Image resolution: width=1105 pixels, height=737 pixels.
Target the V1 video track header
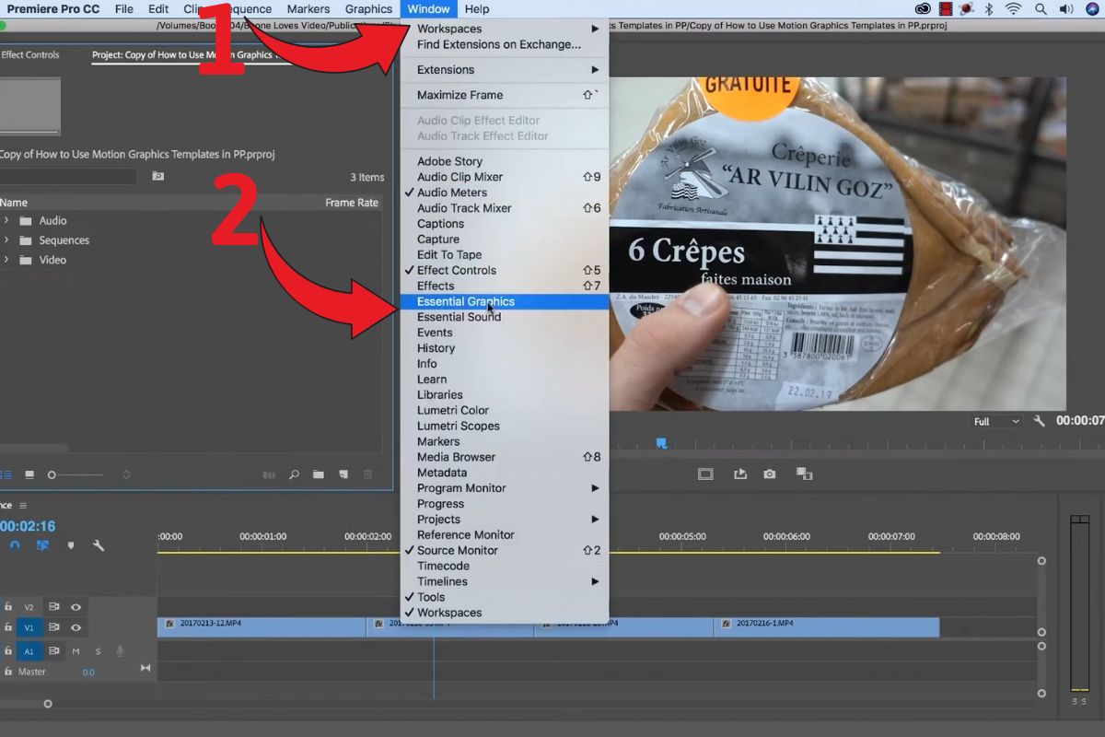[x=29, y=627]
